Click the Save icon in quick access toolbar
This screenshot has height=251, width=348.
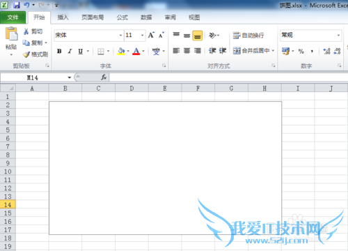pos(17,5)
